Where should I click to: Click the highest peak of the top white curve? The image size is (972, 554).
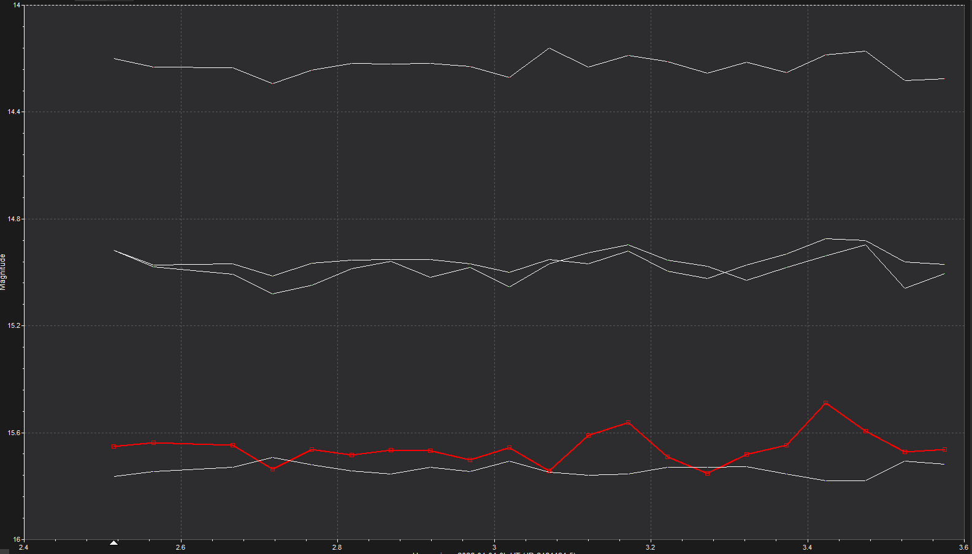tap(549, 48)
